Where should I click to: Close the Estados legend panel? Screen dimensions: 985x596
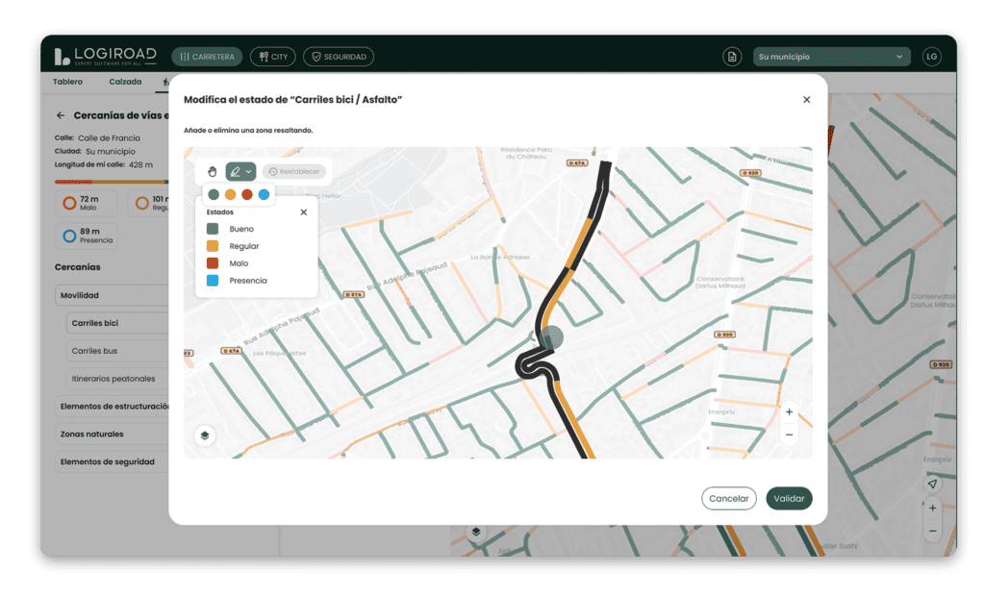(x=304, y=211)
